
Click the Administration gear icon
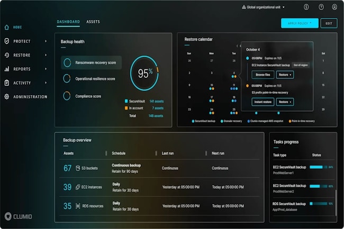pyautogui.click(x=7, y=97)
